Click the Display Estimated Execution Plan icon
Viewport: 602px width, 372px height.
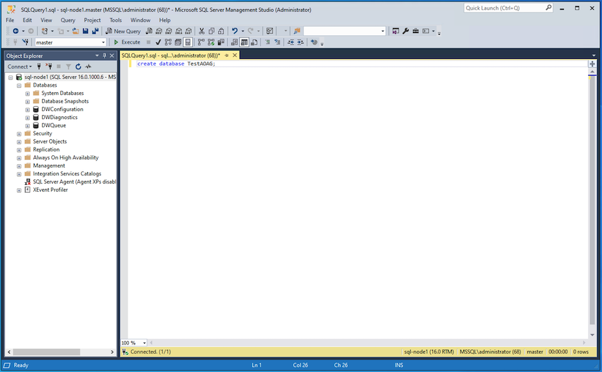pos(168,42)
